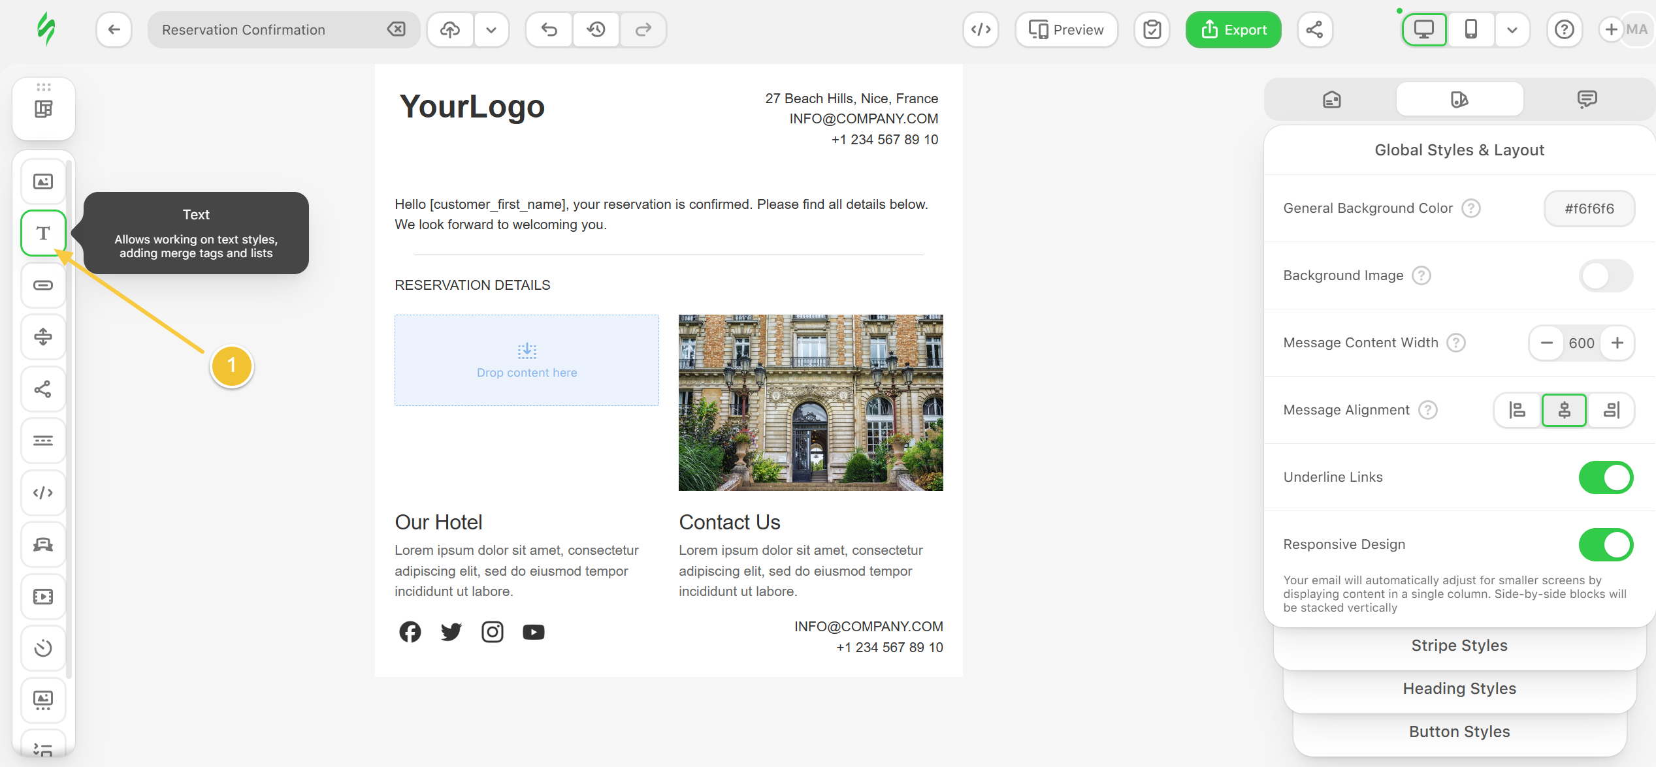This screenshot has height=767, width=1656.
Task: Select the Text block
Action: tap(43, 233)
